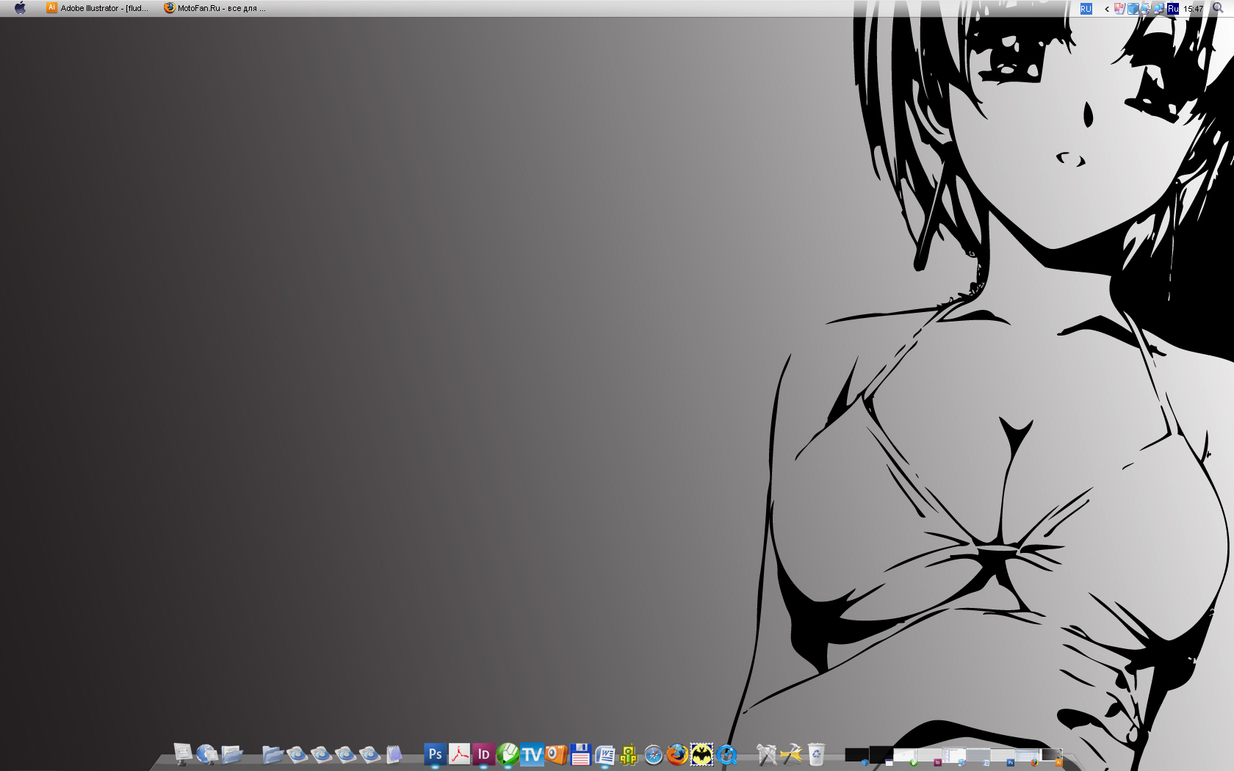Open the crossed tools utilities icon
Viewport: 1234px width, 771px height.
766,754
